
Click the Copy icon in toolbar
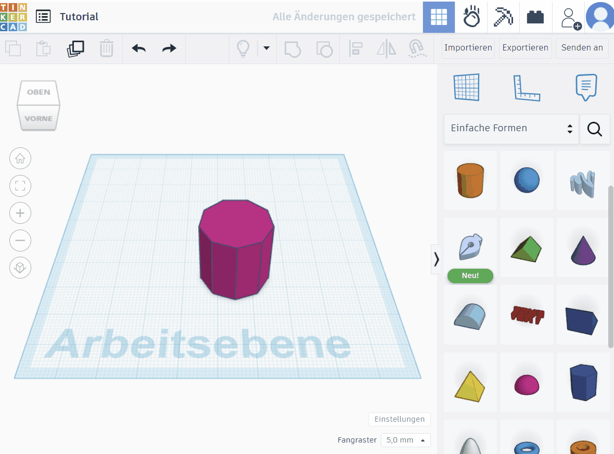pos(14,48)
